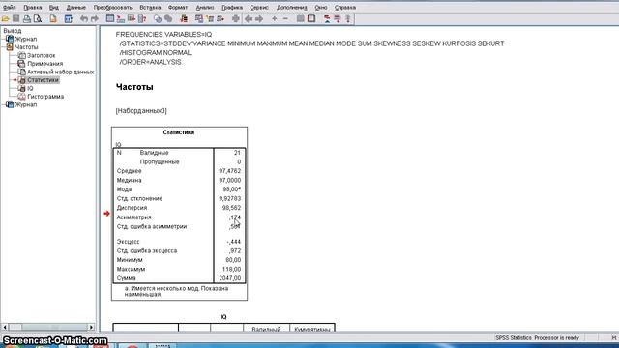Screen dimensions: 619x348
Task: Click the plus Expand outline icon
Action: pos(275,18)
